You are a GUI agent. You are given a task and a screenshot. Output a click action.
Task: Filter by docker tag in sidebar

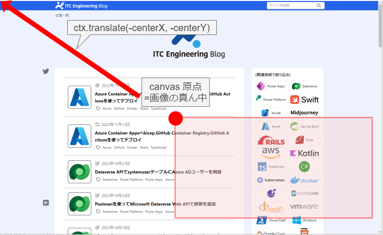[x=304, y=180]
